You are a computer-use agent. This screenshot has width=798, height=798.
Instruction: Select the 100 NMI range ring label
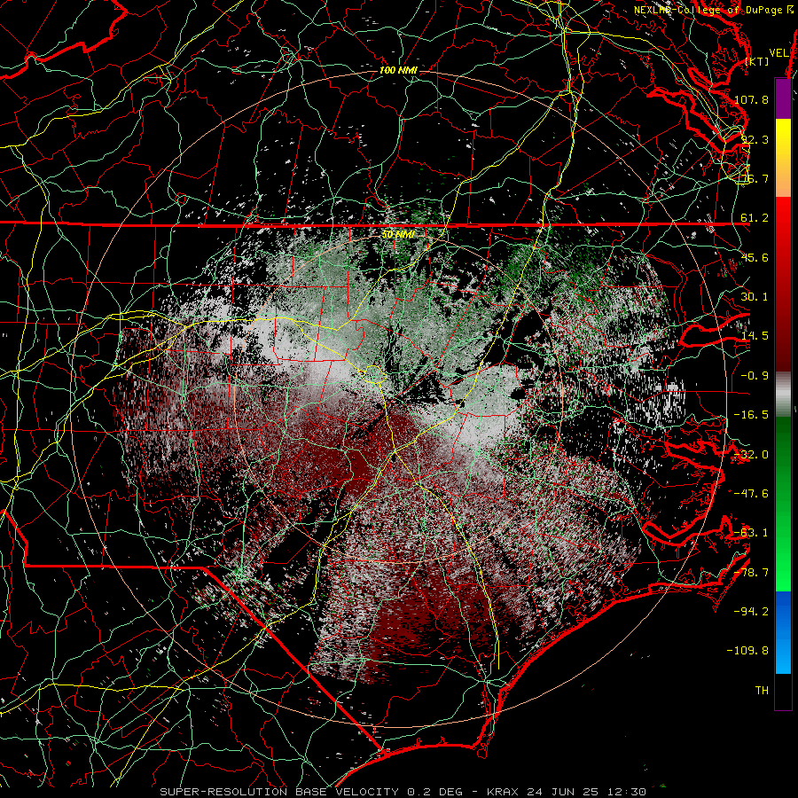tap(398, 70)
